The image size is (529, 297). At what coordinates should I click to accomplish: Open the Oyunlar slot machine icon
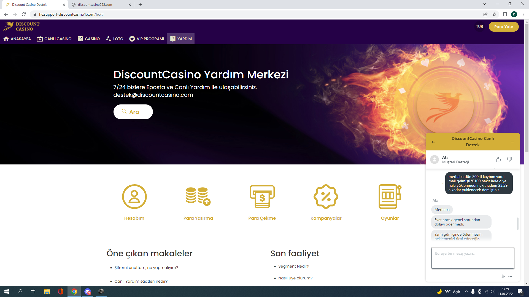click(x=390, y=197)
